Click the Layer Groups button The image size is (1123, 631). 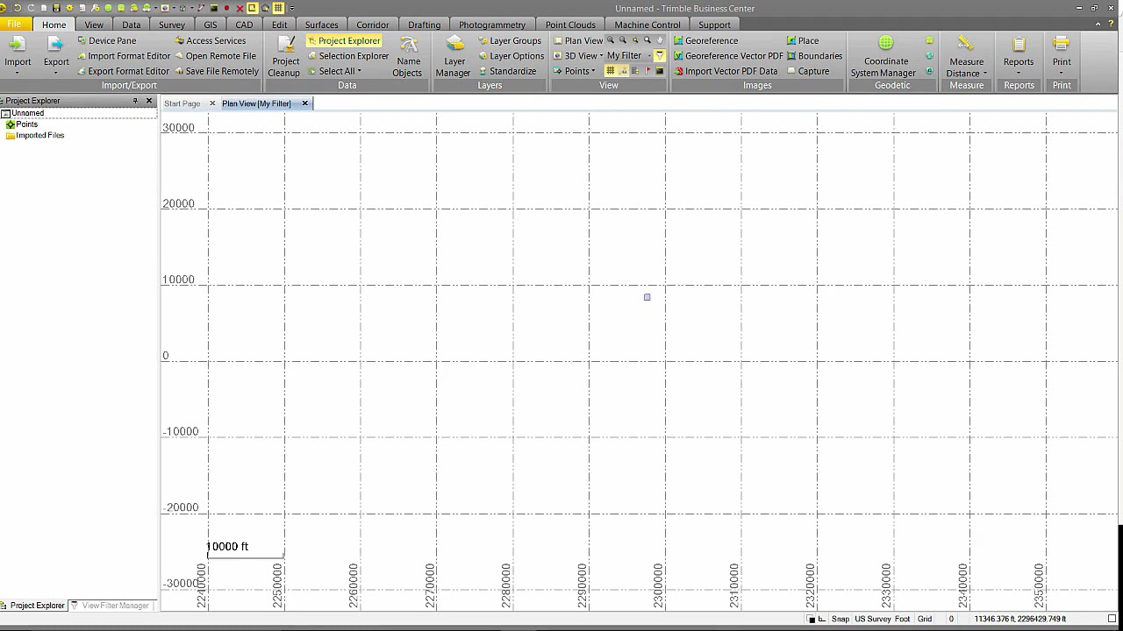coord(510,41)
